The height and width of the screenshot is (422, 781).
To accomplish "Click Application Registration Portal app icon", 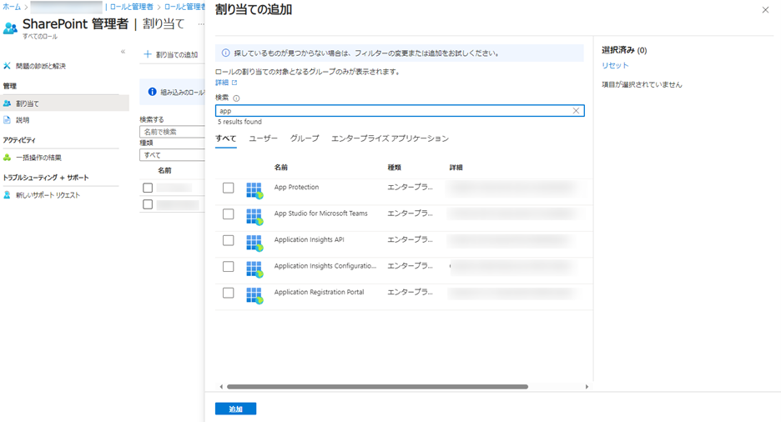I will pos(254,295).
